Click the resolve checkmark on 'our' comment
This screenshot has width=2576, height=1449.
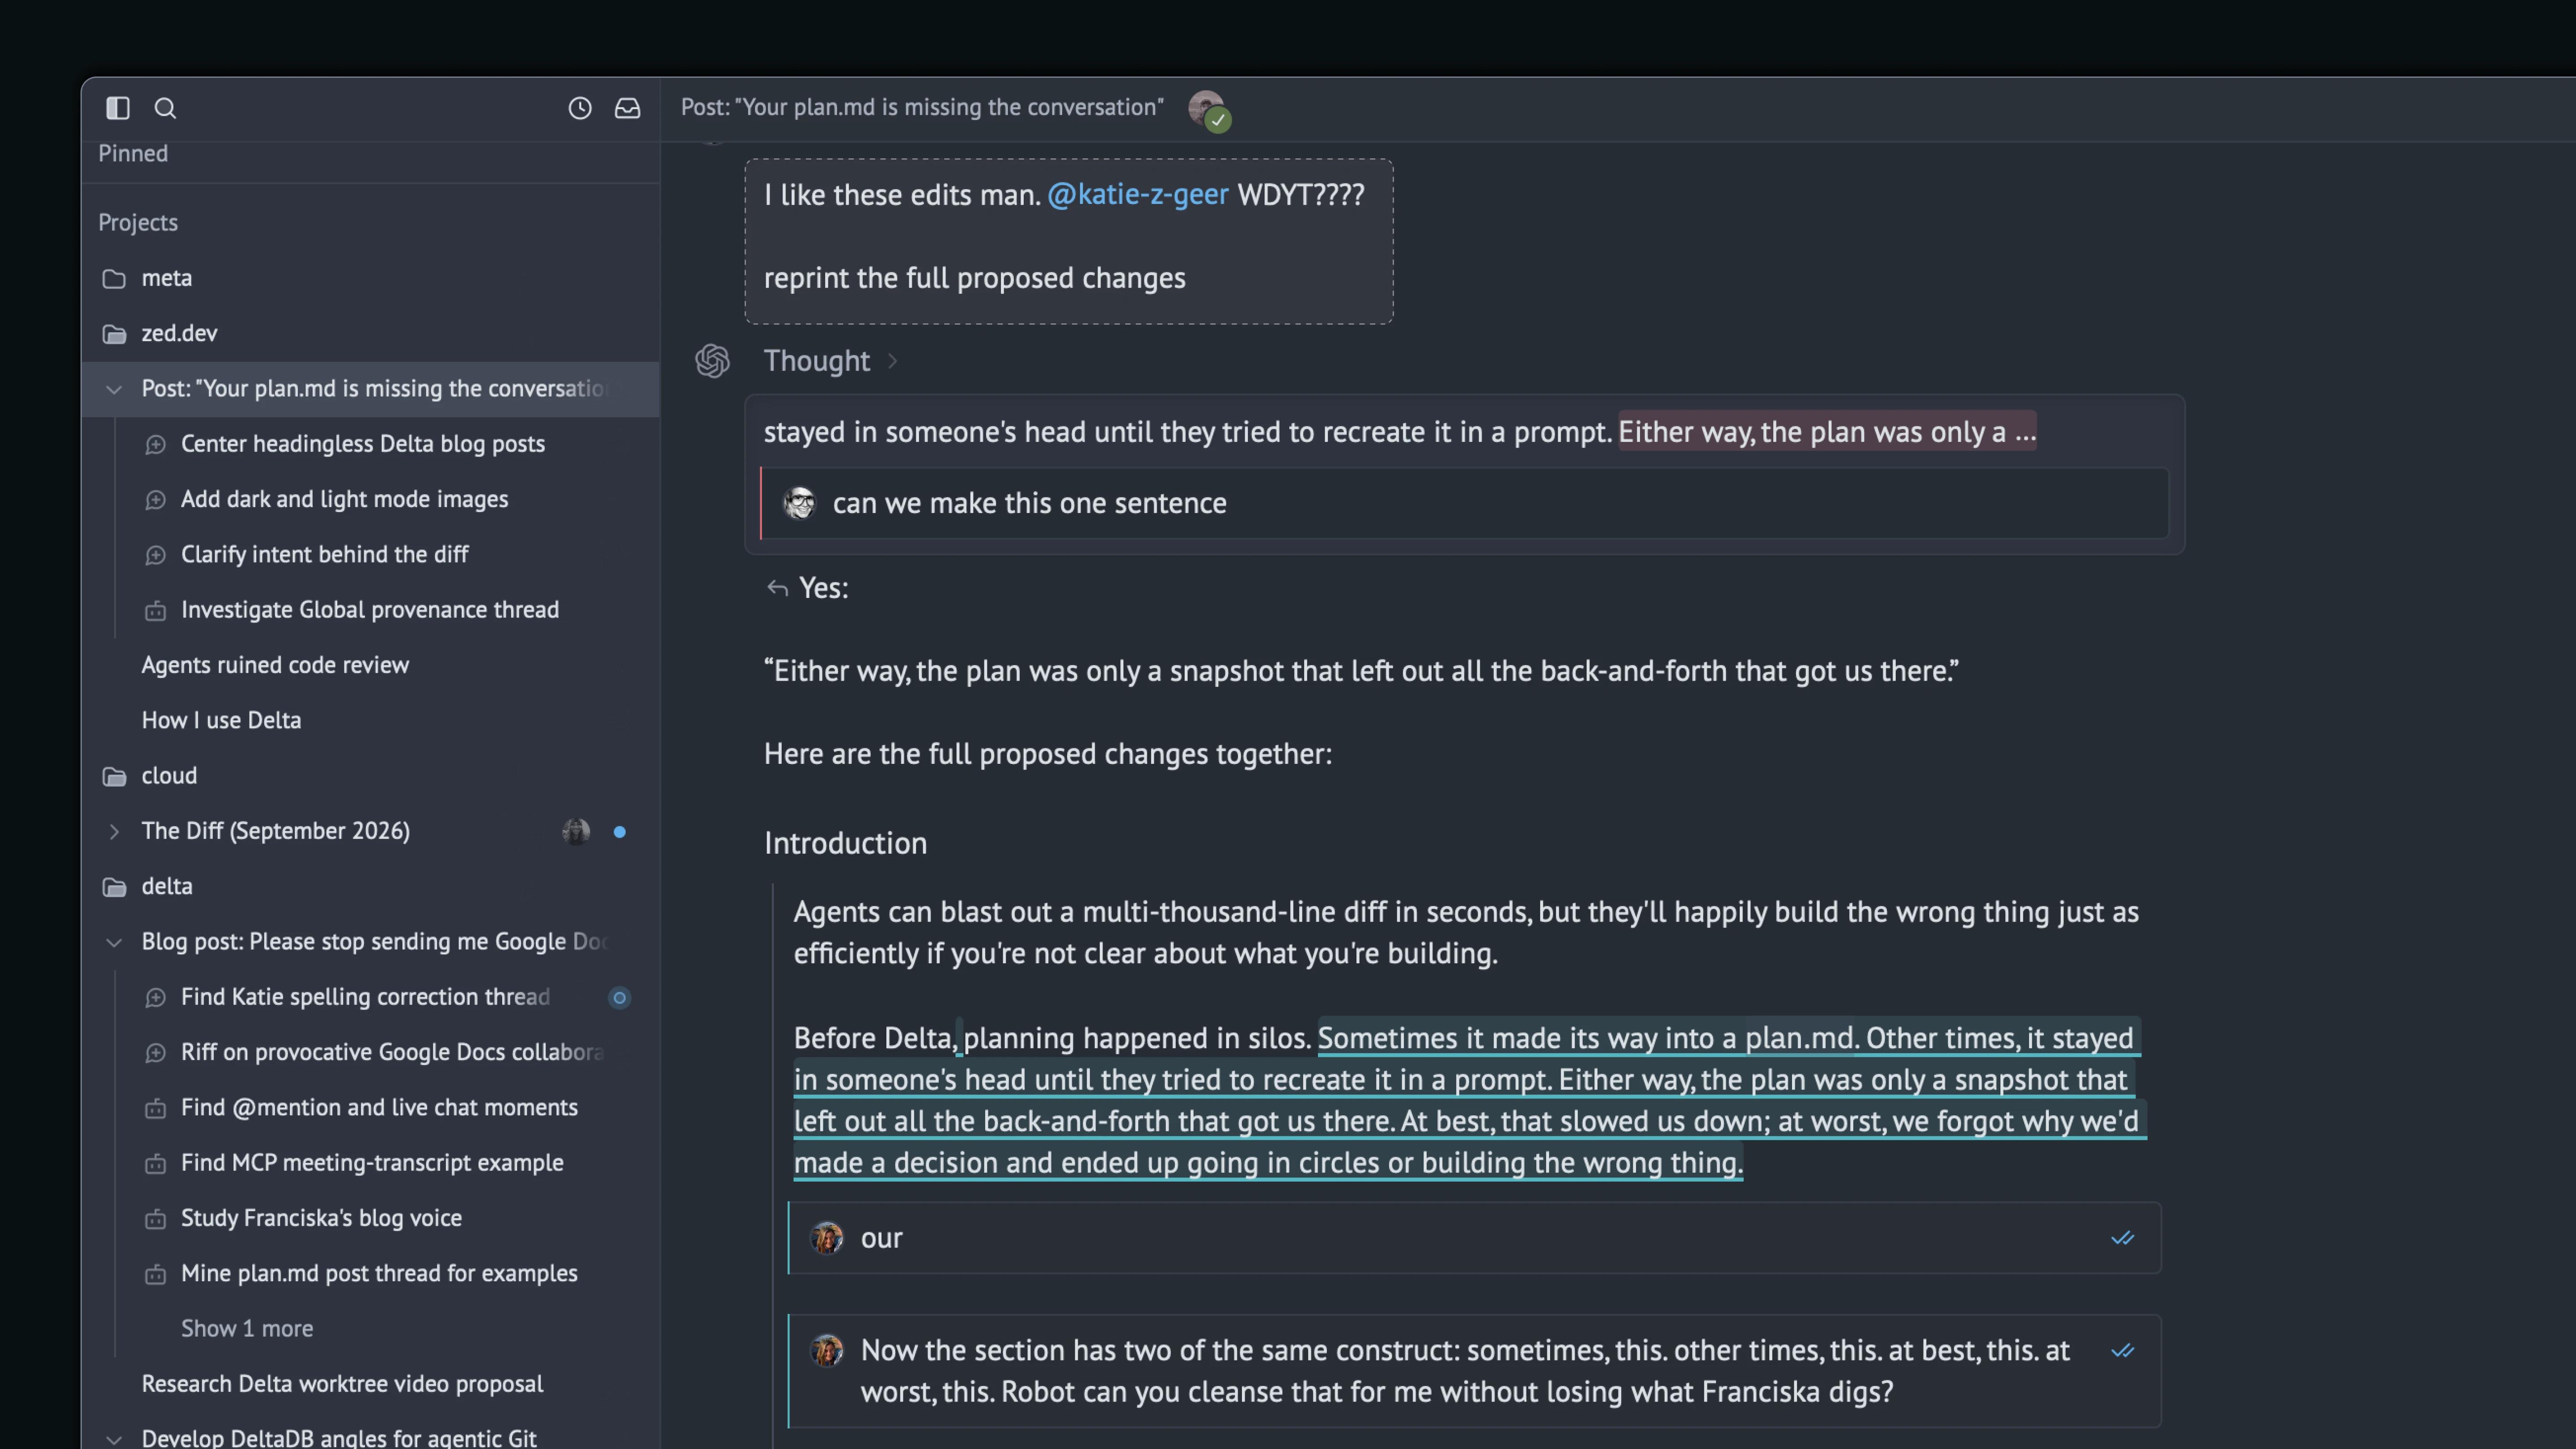click(2122, 1239)
